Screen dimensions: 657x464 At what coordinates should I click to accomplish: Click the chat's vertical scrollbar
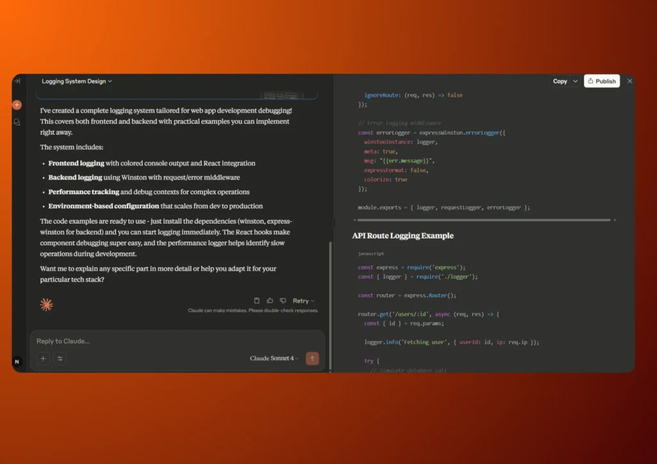coord(331,301)
